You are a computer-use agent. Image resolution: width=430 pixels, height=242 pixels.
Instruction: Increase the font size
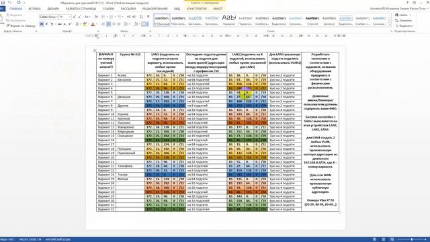75,17
